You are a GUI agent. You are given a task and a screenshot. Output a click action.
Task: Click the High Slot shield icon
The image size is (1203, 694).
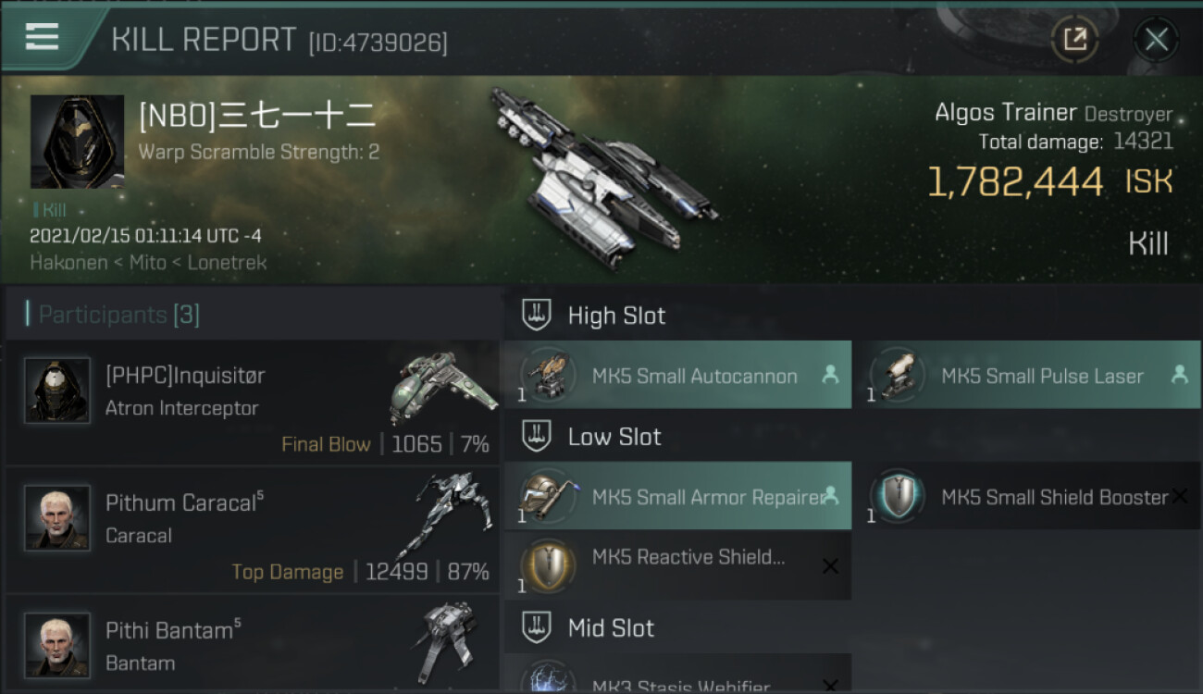pyautogui.click(x=537, y=316)
